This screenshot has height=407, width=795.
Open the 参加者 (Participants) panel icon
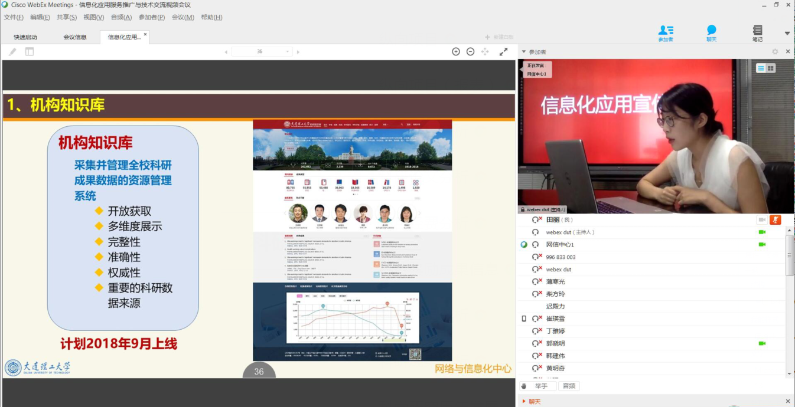[x=666, y=32]
